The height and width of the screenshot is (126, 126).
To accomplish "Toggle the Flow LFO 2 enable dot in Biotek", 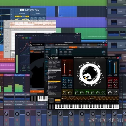I will pos(118,97).
